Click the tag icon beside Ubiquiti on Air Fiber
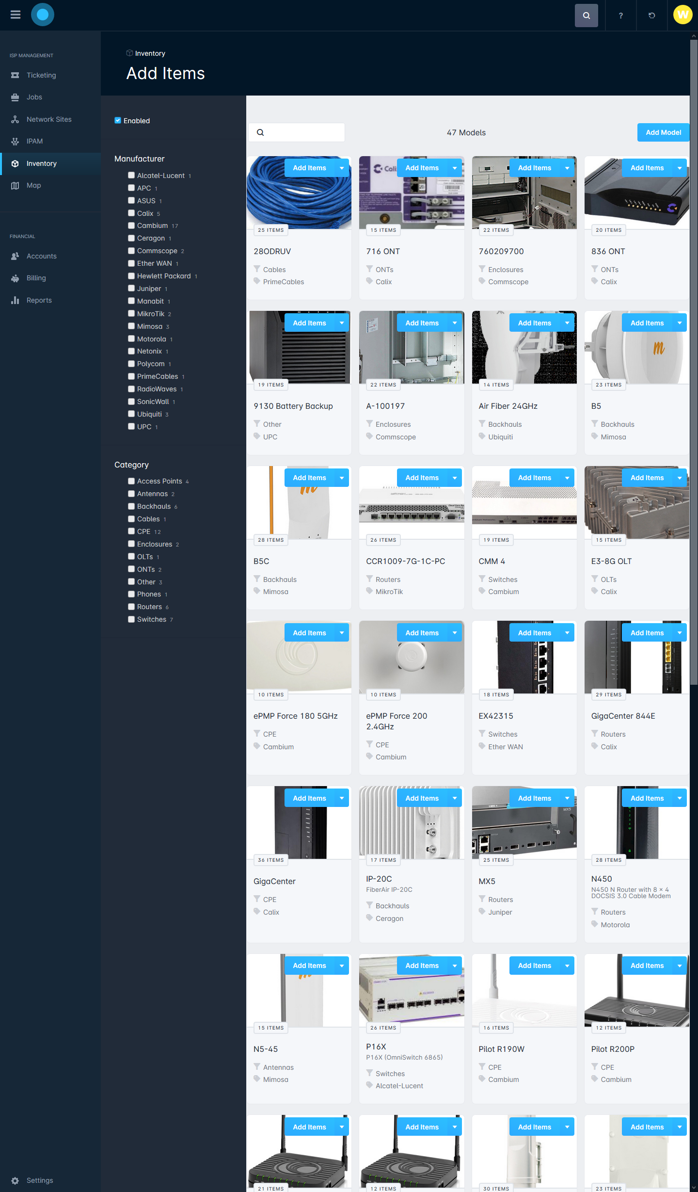Viewport: 698px width, 1192px height. [482, 436]
